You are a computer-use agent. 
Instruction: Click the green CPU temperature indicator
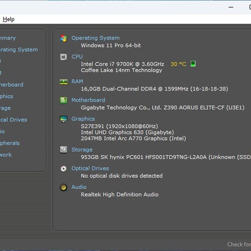193,64
